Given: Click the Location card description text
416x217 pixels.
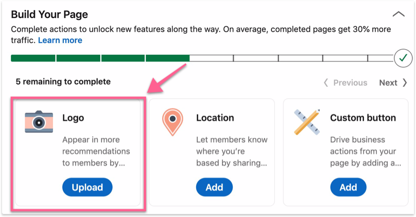Looking at the screenshot, I should click(231, 151).
